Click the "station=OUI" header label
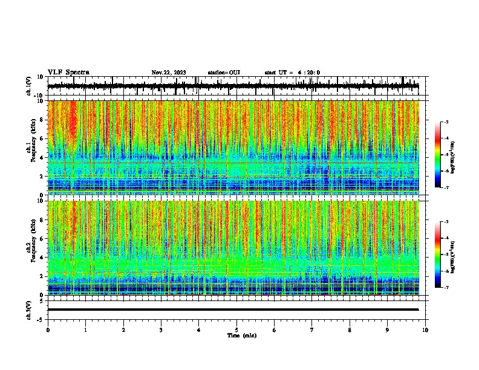Screen dimensions: 479x370 (224, 73)
